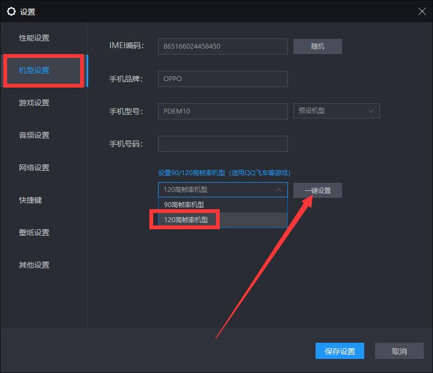Click the settings gear icon in title bar

[x=11, y=11]
